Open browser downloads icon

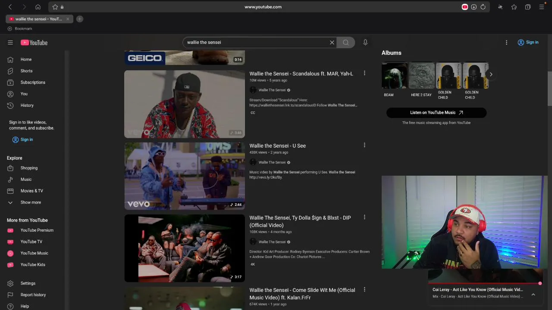tap(474, 7)
